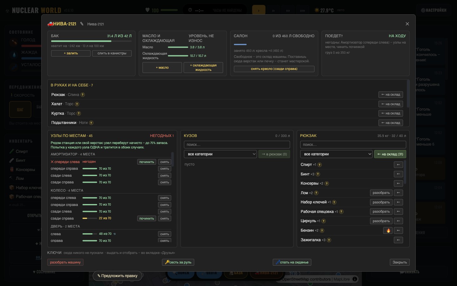Add oil with the + масло button
The image size is (457, 286).
point(162,68)
